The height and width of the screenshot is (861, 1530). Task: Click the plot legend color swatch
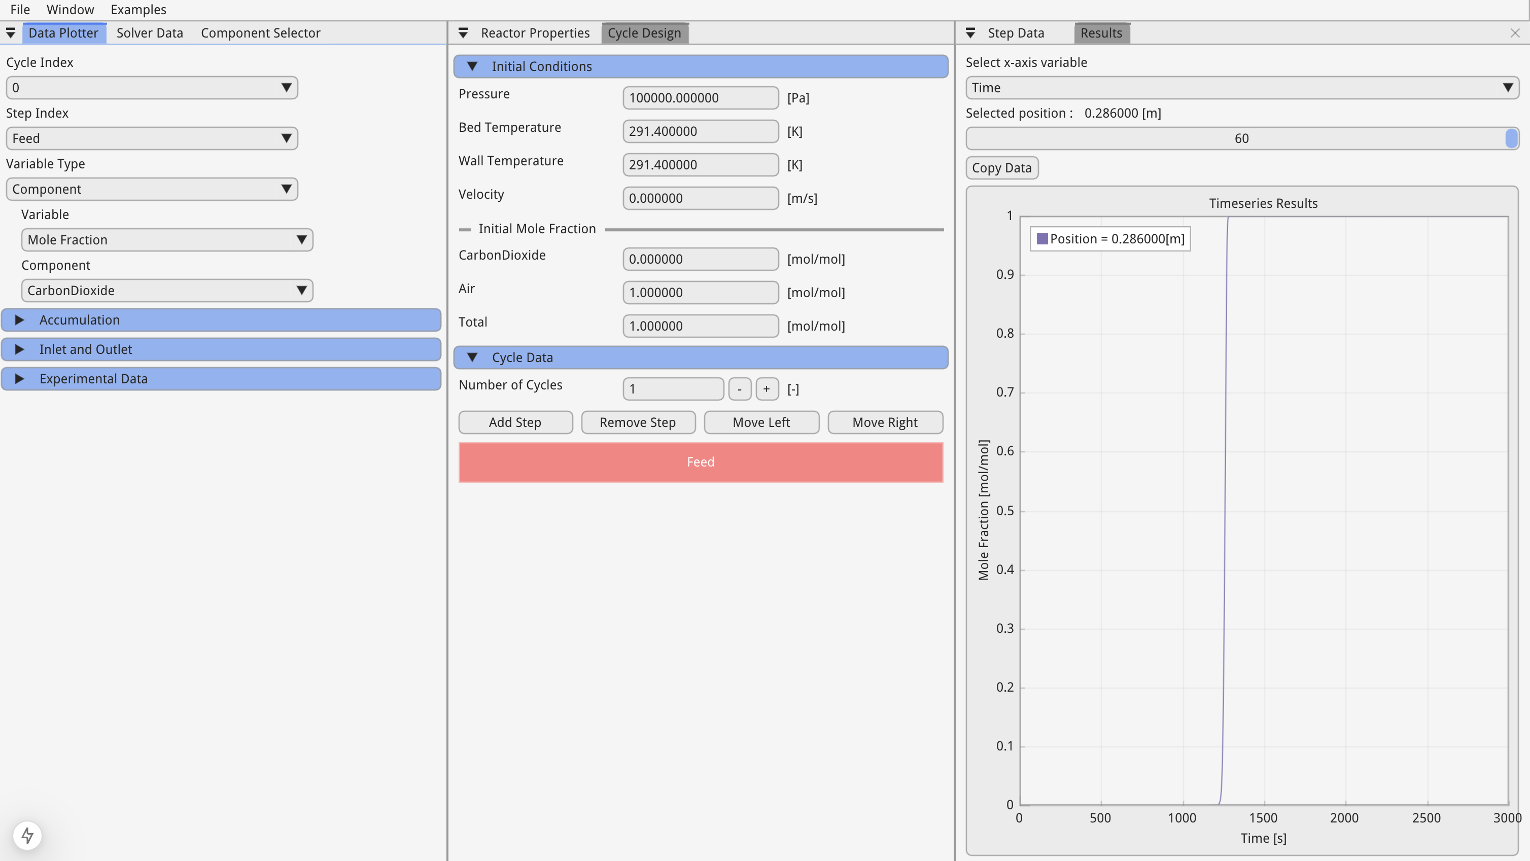pos(1042,239)
